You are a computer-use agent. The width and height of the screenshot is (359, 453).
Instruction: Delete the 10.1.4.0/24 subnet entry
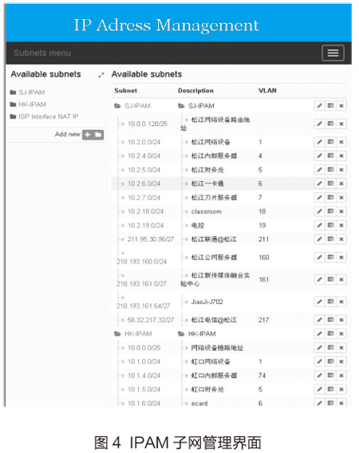point(341,376)
